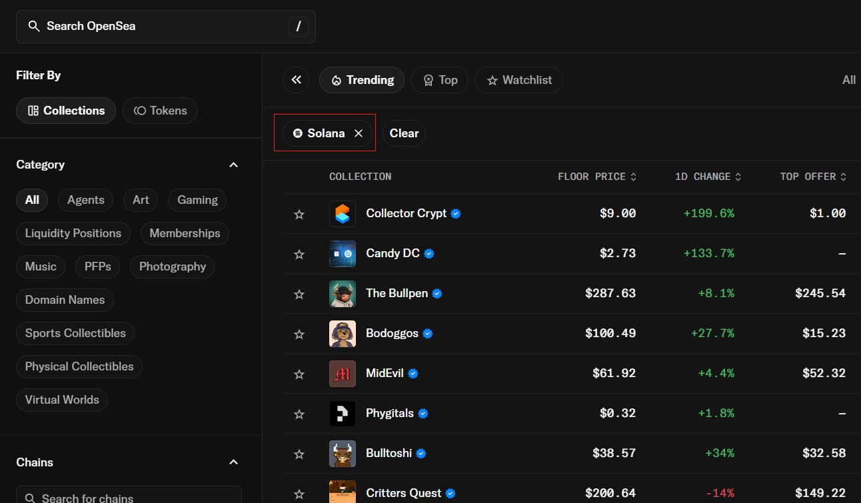861x503 pixels.
Task: Focus the Search for chains field
Action: point(129,495)
